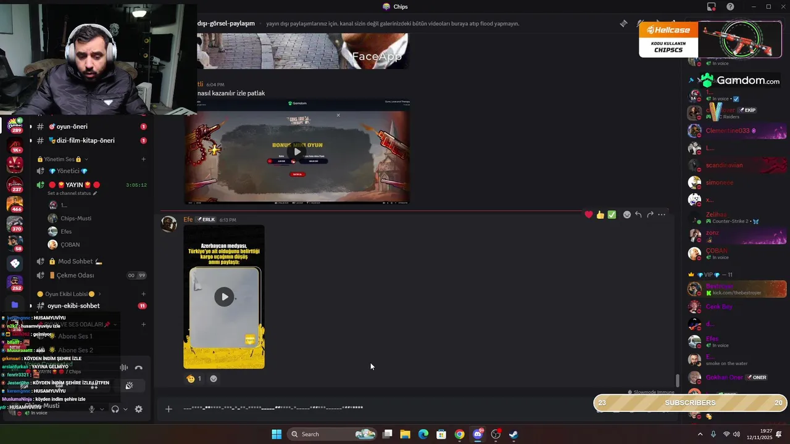Open the server icon with the 252 badge
This screenshot has height=444, width=790.
(15, 283)
